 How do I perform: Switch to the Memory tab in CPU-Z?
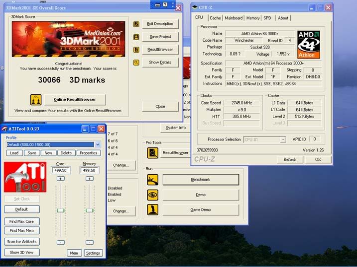point(253,18)
